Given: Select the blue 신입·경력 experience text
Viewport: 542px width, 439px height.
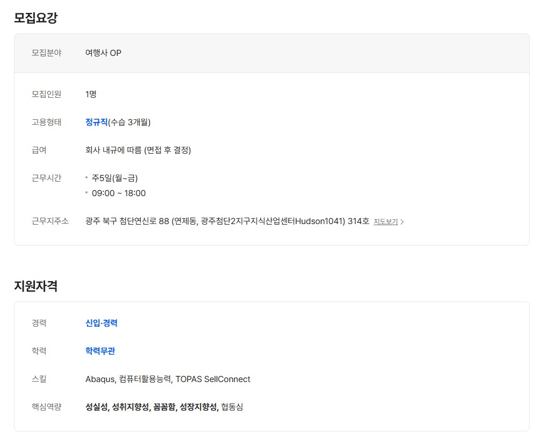Looking at the screenshot, I should 101,323.
